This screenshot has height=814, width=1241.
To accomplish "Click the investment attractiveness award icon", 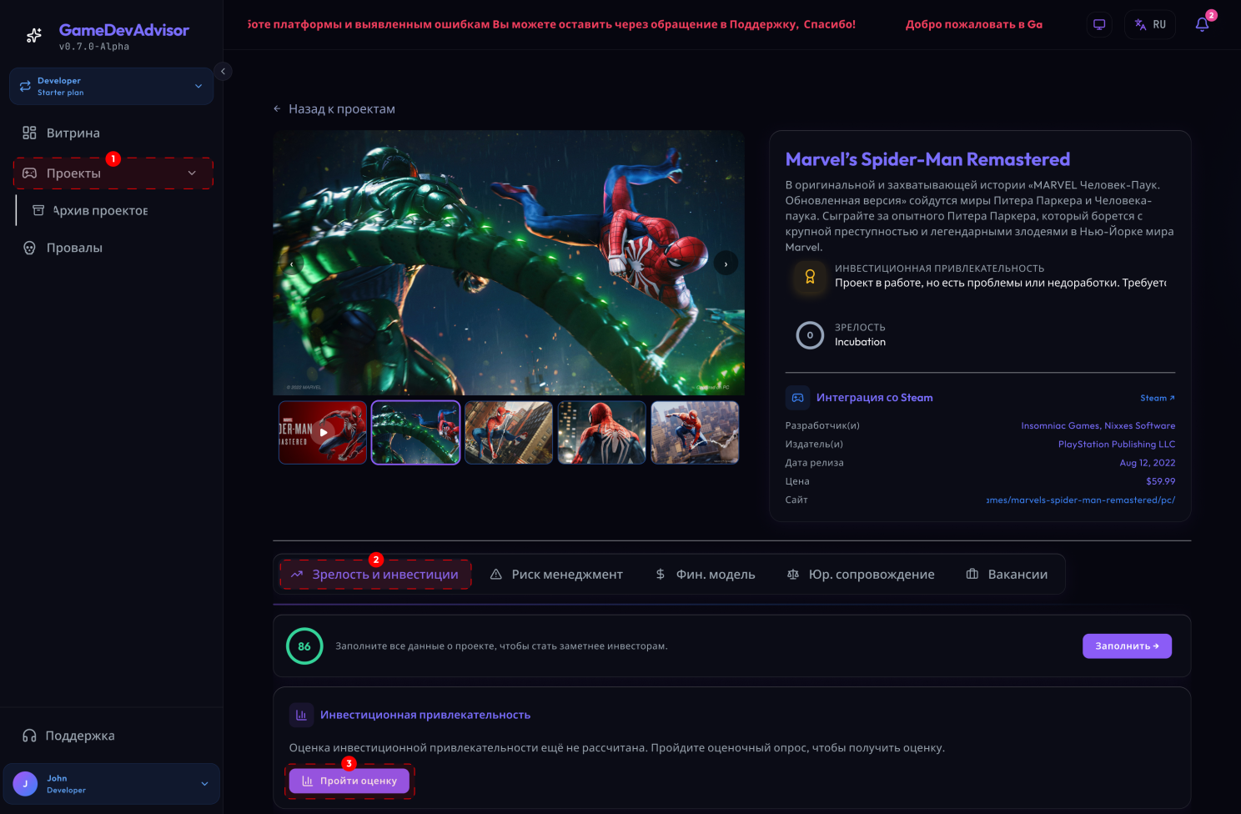I will pos(810,277).
